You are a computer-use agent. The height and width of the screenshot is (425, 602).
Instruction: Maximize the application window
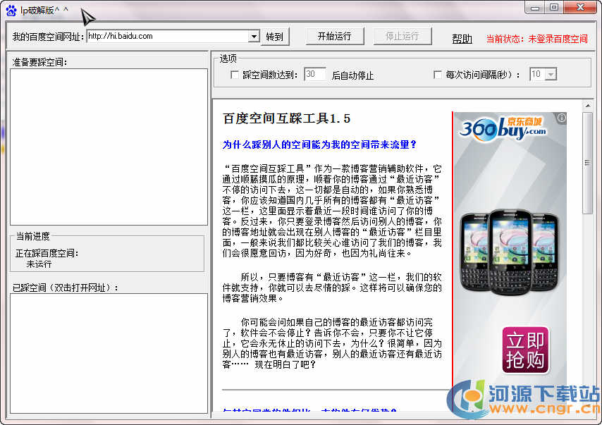pyautogui.click(x=554, y=7)
